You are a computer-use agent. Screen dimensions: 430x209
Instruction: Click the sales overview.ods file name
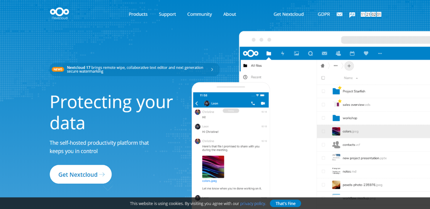[x=356, y=104]
